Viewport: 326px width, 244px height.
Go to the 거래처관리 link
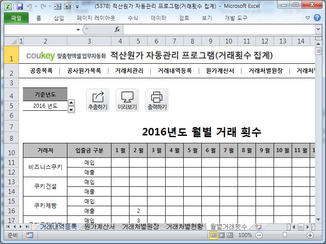tap(129, 71)
